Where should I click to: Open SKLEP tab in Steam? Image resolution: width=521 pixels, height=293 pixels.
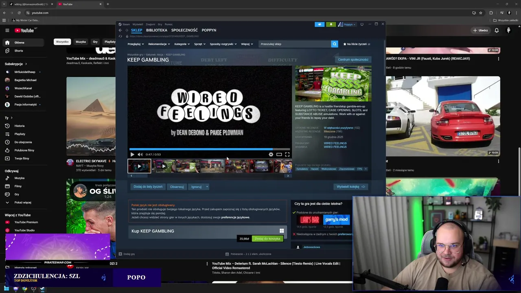click(136, 30)
